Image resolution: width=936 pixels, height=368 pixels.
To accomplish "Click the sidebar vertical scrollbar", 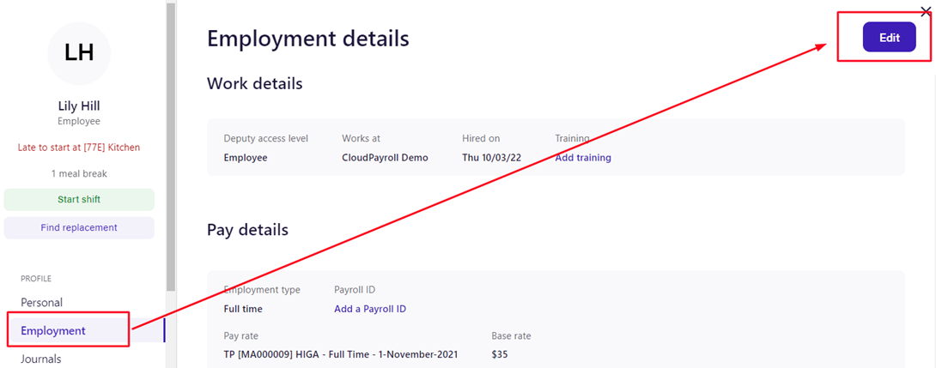I will (171, 146).
